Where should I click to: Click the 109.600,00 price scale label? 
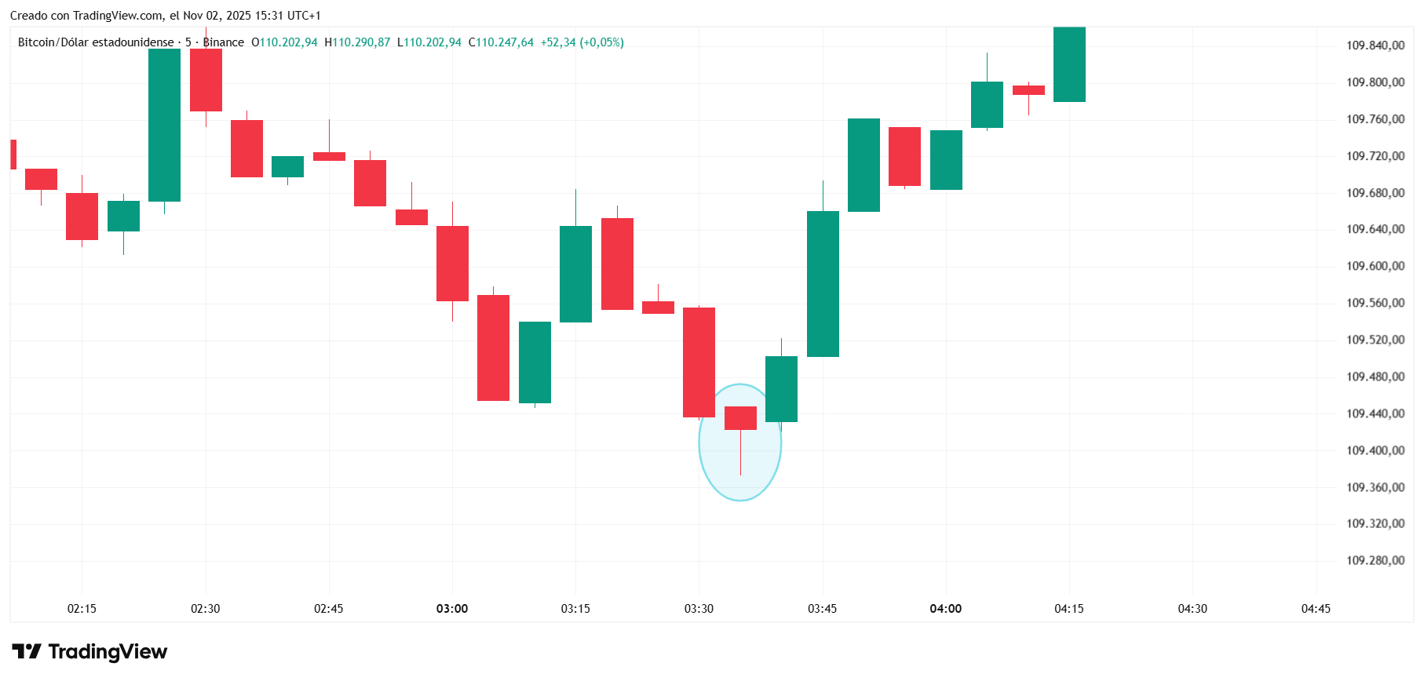(x=1375, y=266)
